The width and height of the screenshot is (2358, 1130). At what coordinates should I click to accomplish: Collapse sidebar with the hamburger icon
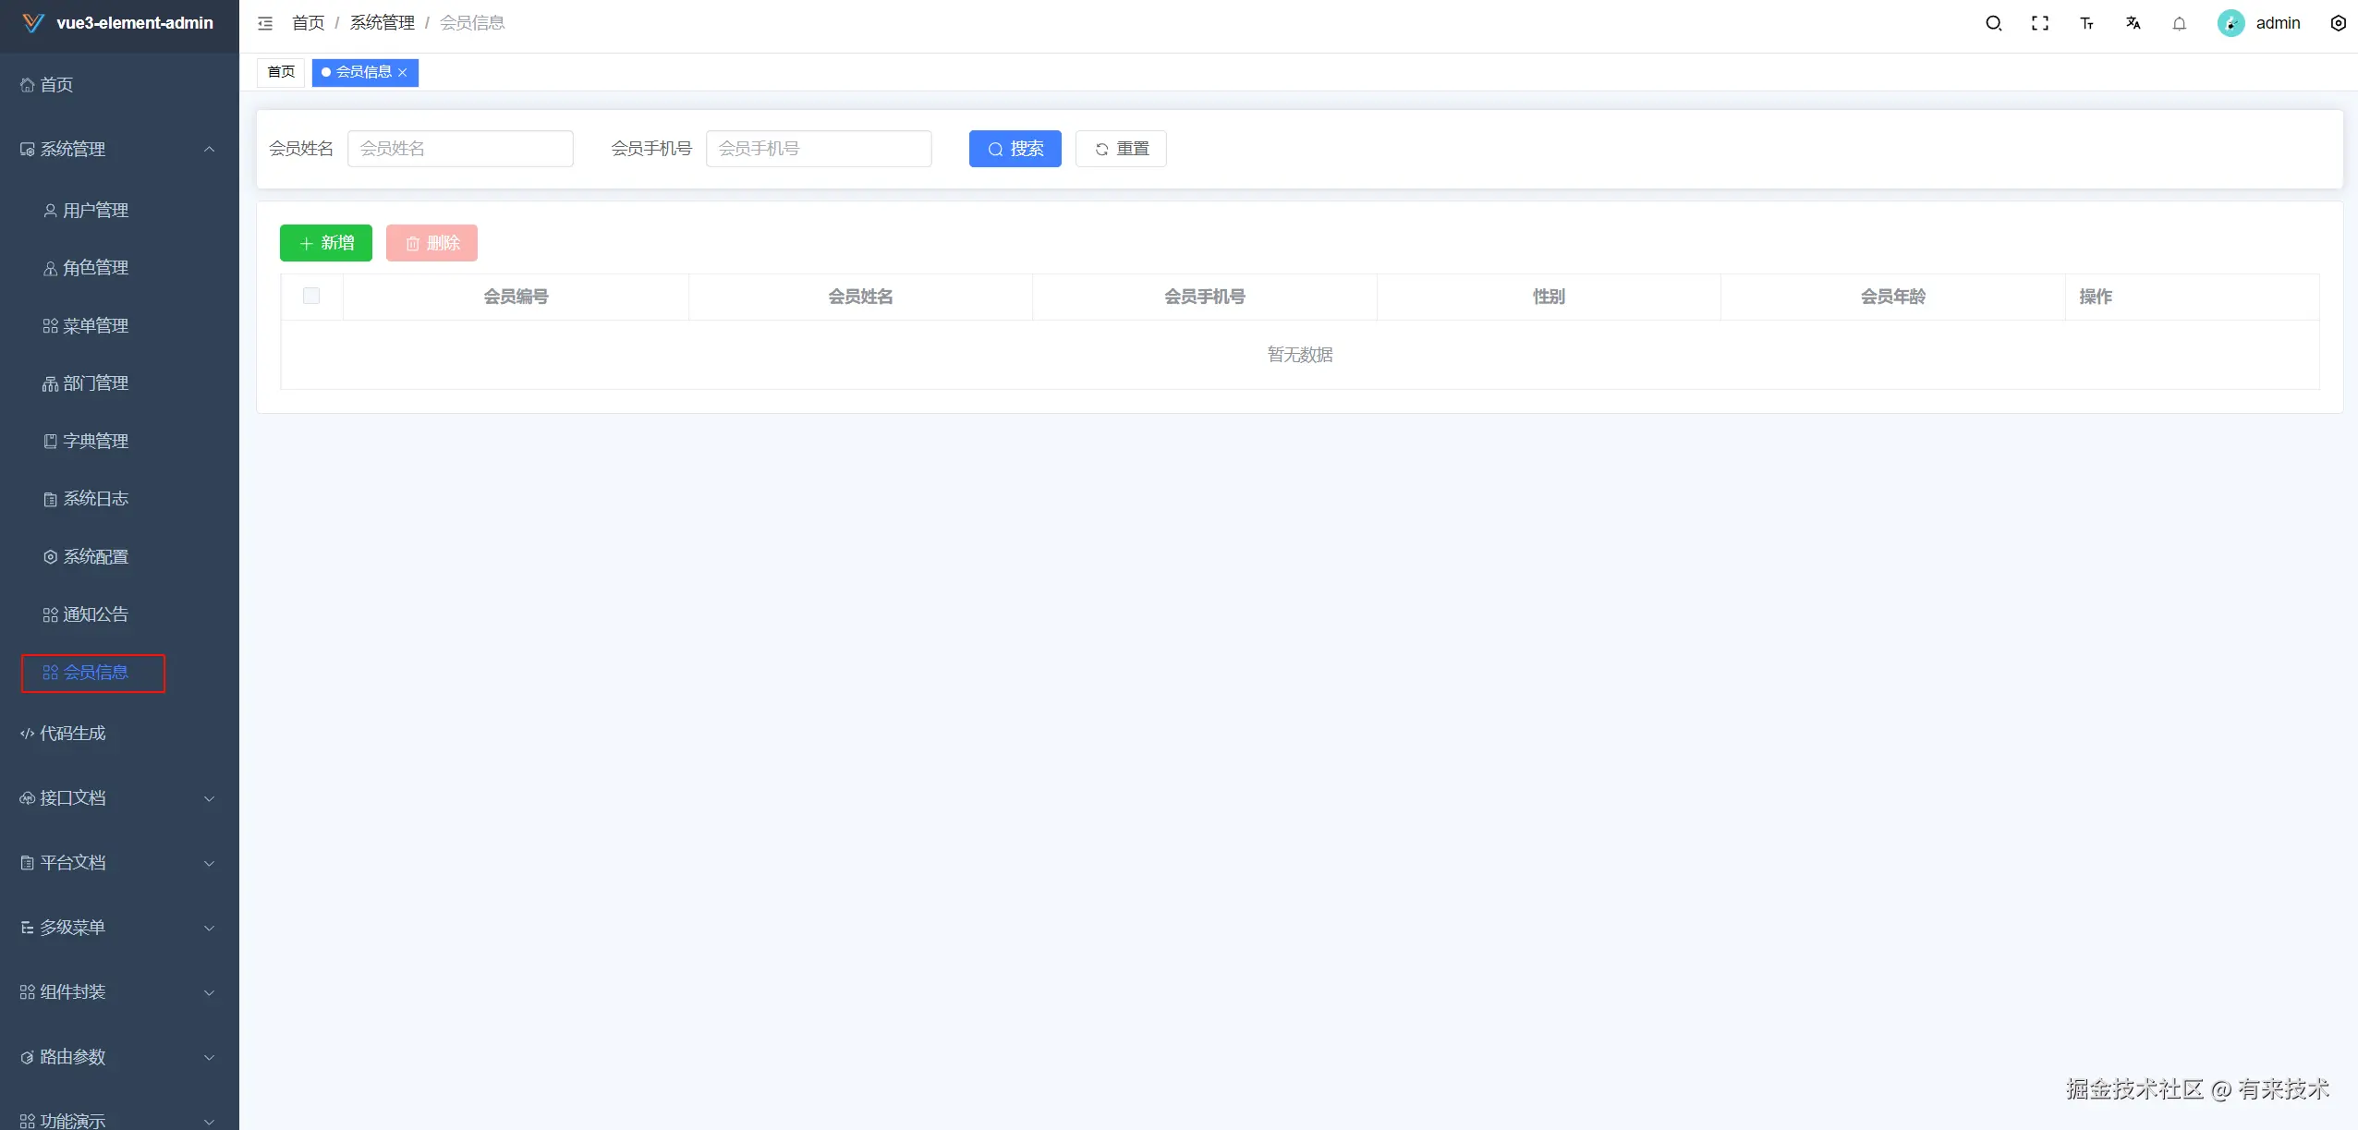point(265,23)
